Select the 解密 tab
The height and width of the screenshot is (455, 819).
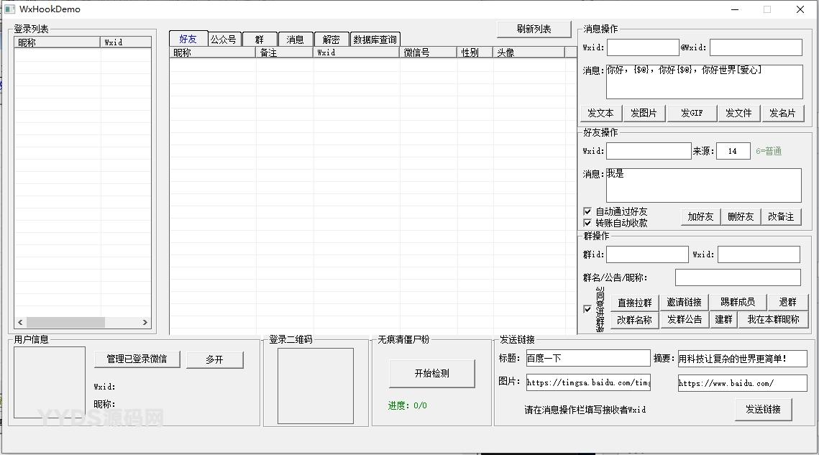[x=331, y=40]
